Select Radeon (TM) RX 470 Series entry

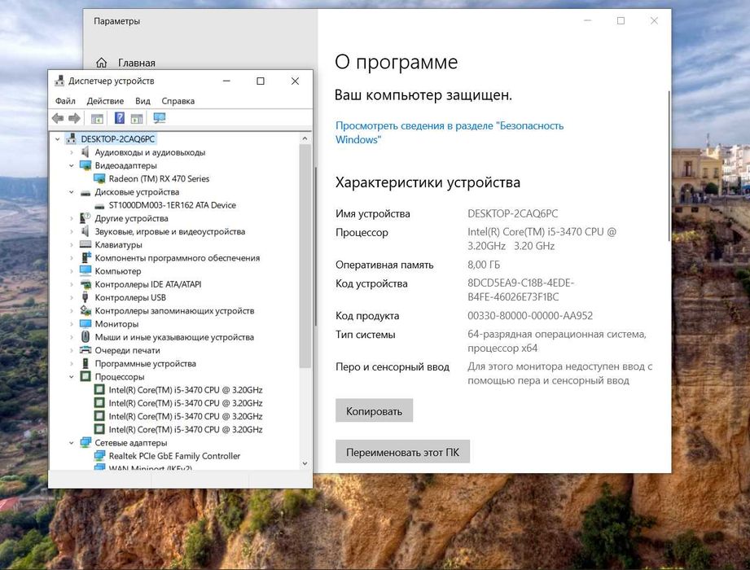(x=159, y=178)
